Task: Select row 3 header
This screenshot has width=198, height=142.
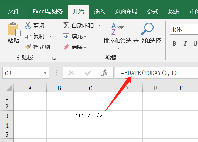Action: (7, 115)
